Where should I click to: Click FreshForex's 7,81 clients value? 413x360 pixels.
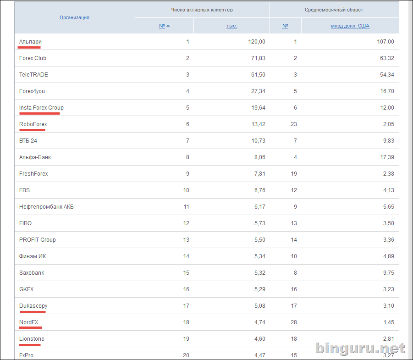tap(260, 174)
